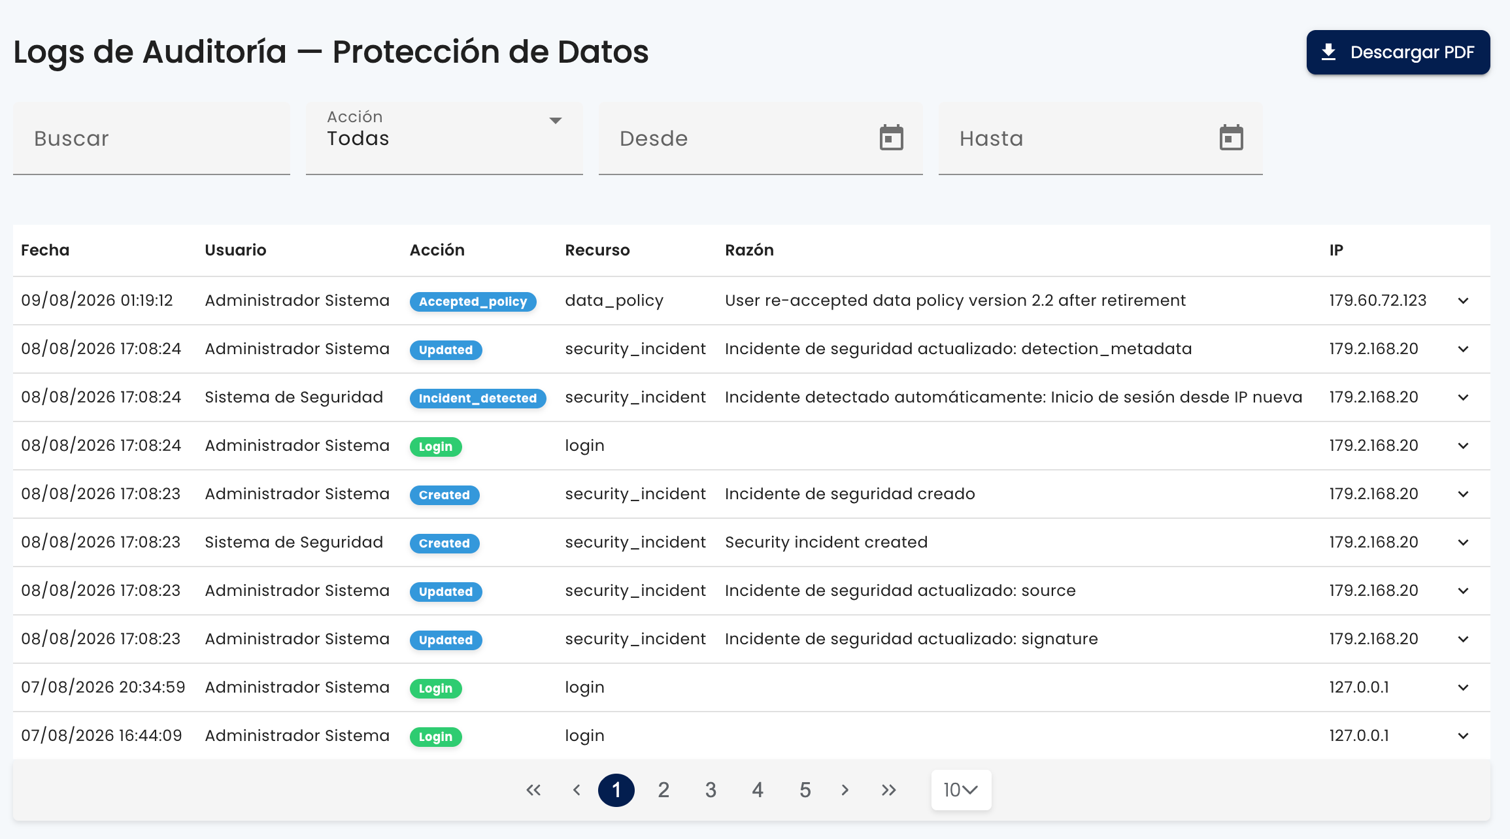Click the Fecha column header
The width and height of the screenshot is (1510, 839).
pos(45,250)
